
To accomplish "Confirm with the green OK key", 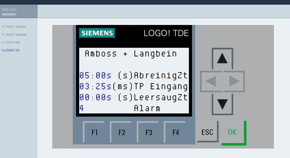I will 234,133.
